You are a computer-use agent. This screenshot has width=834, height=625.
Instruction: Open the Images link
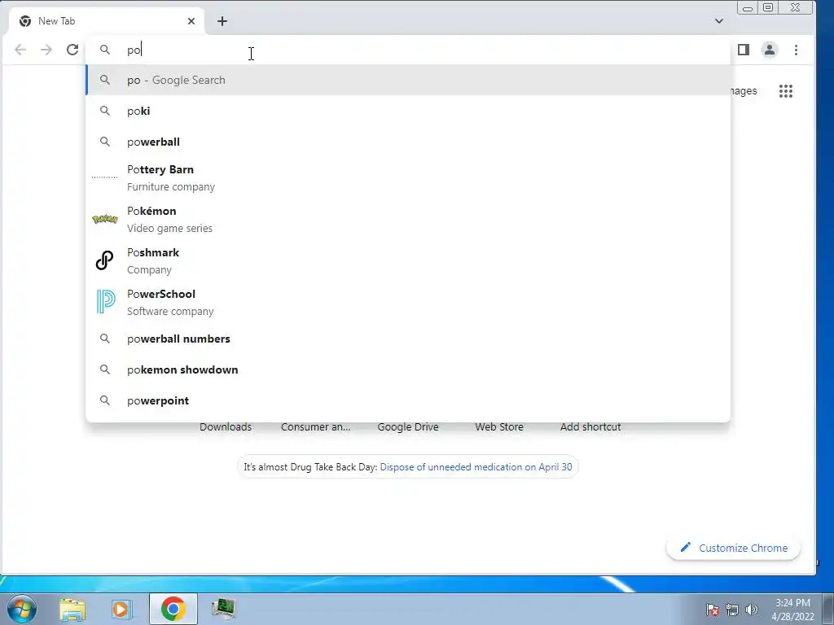[x=744, y=91]
